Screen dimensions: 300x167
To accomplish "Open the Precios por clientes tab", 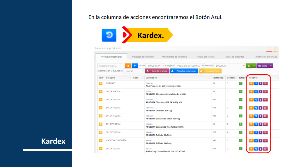I will [x=206, y=57].
